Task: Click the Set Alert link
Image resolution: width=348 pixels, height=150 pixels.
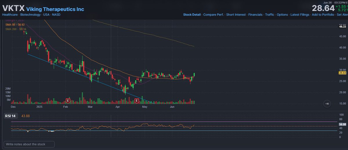Action: [x=342, y=15]
